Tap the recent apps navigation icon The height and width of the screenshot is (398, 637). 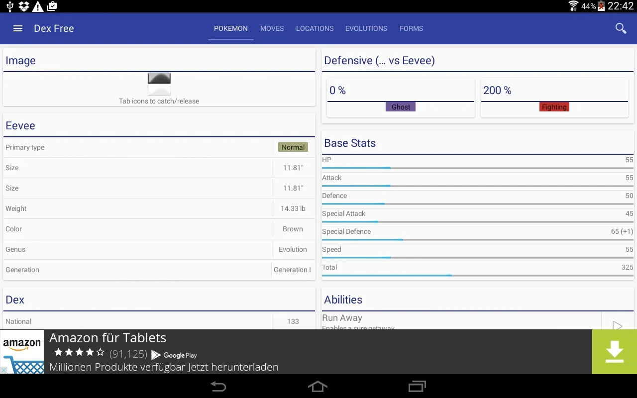click(418, 386)
